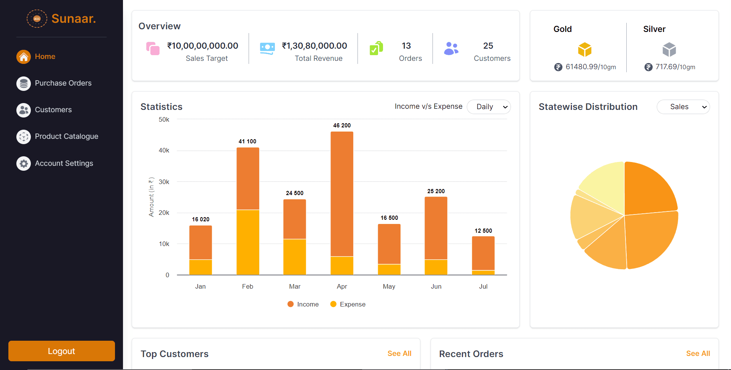Viewport: 731px width, 370px height.
Task: Open Product Catalogue via its sidebar icon
Action: click(24, 137)
